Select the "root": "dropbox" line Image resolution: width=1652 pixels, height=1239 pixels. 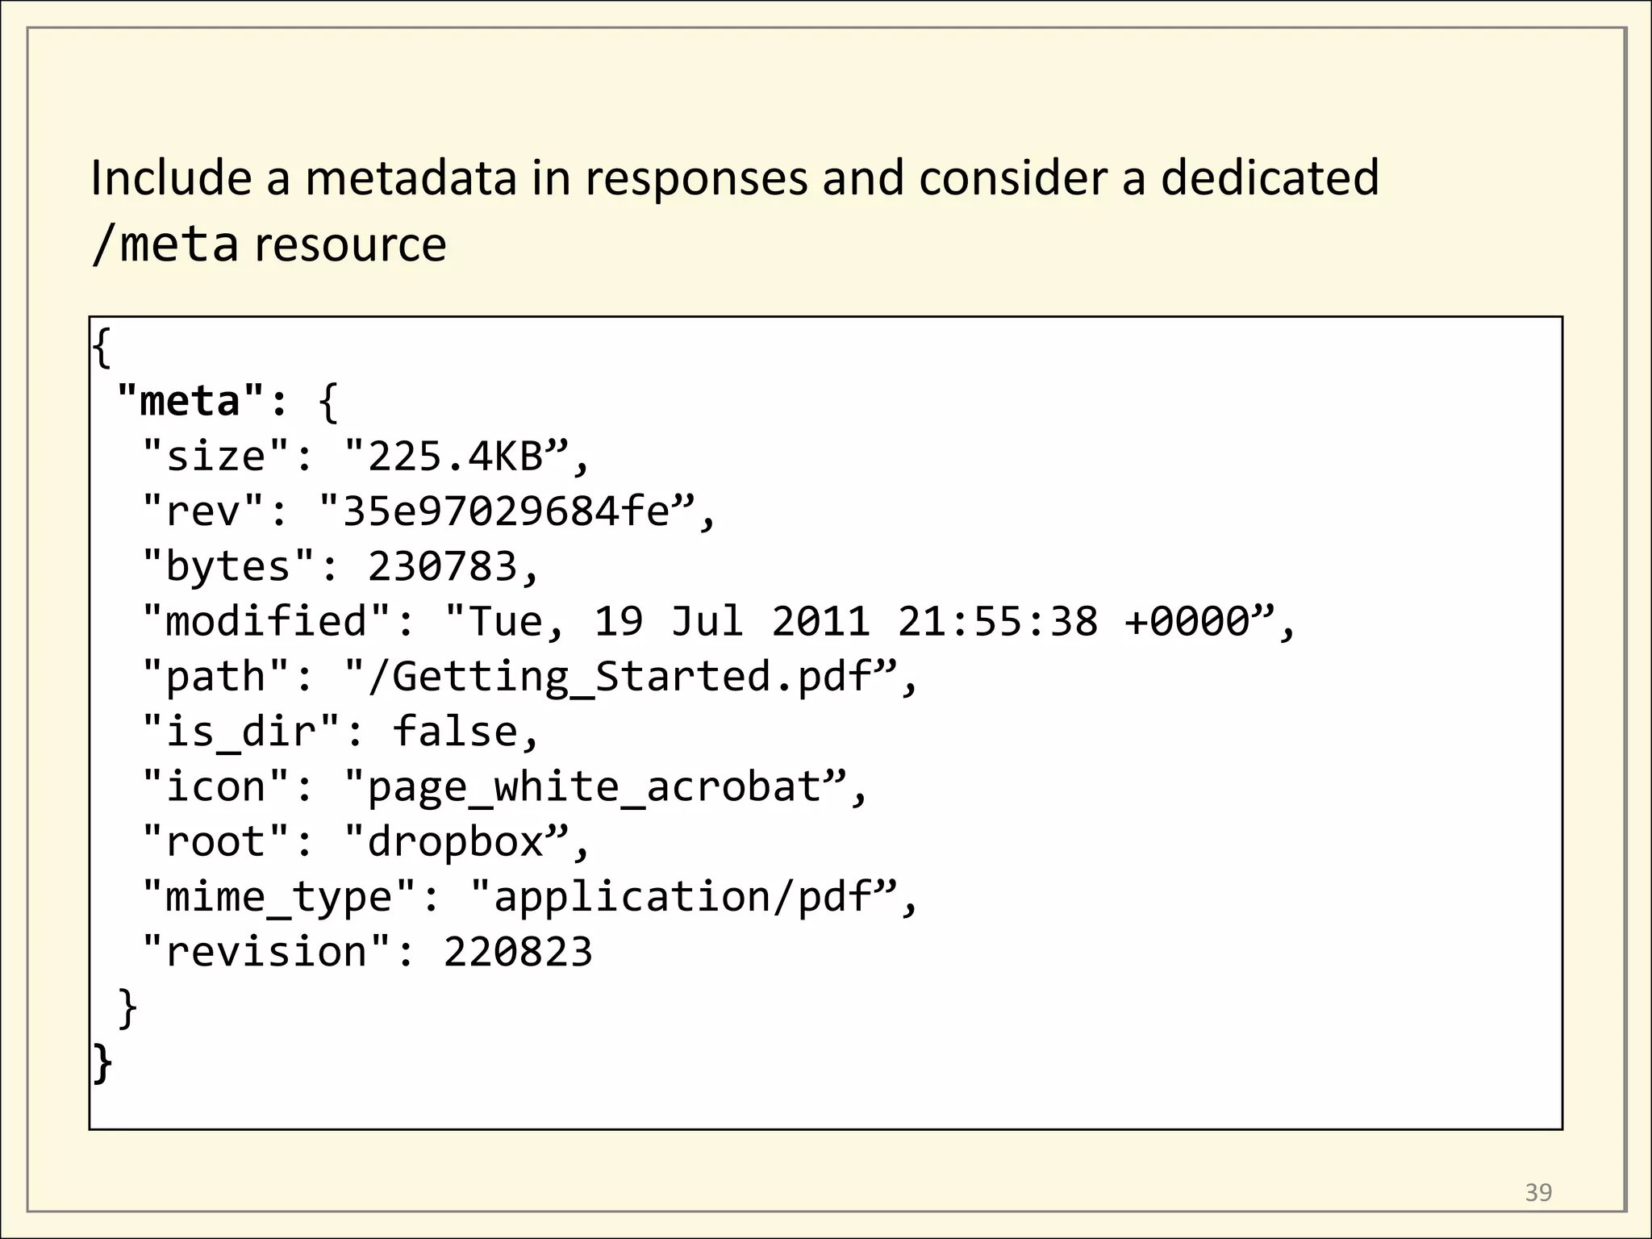tap(366, 842)
